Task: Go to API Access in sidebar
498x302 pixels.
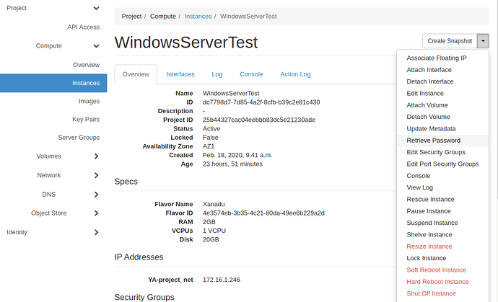Action: coord(83,27)
